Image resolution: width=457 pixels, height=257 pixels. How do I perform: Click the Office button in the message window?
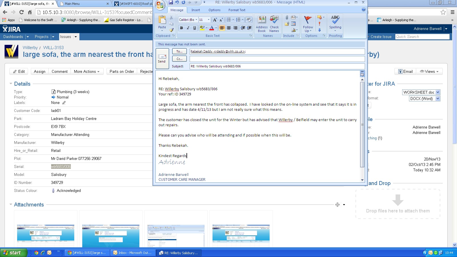160,5
